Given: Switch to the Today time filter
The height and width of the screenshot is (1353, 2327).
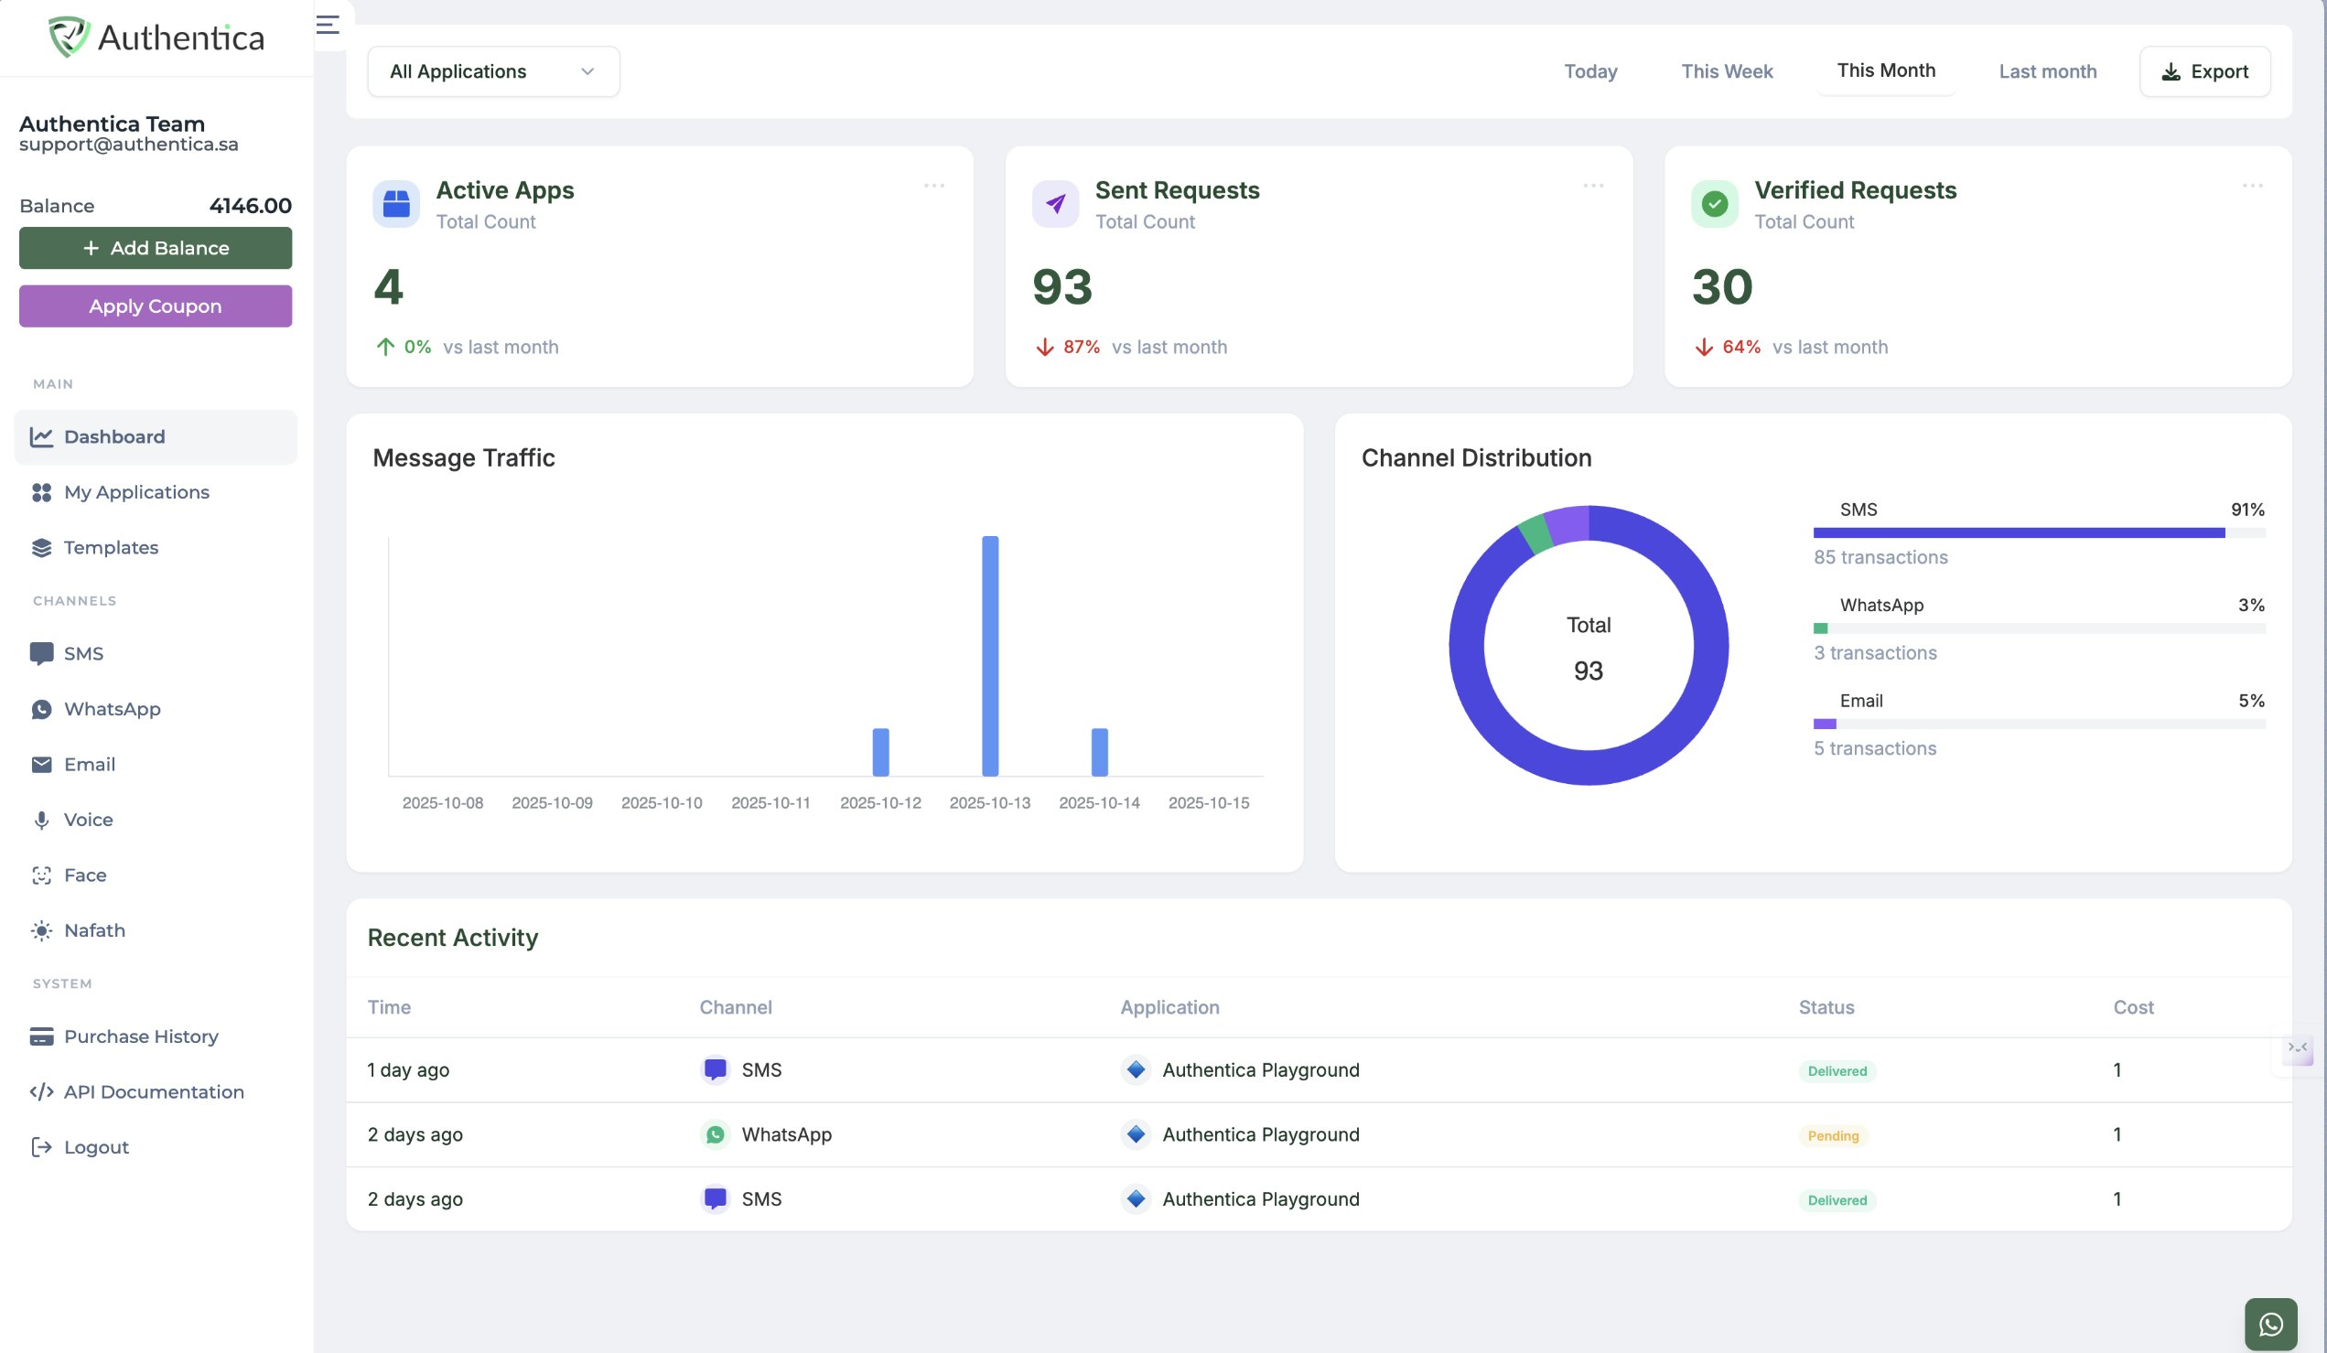Looking at the screenshot, I should [1590, 71].
